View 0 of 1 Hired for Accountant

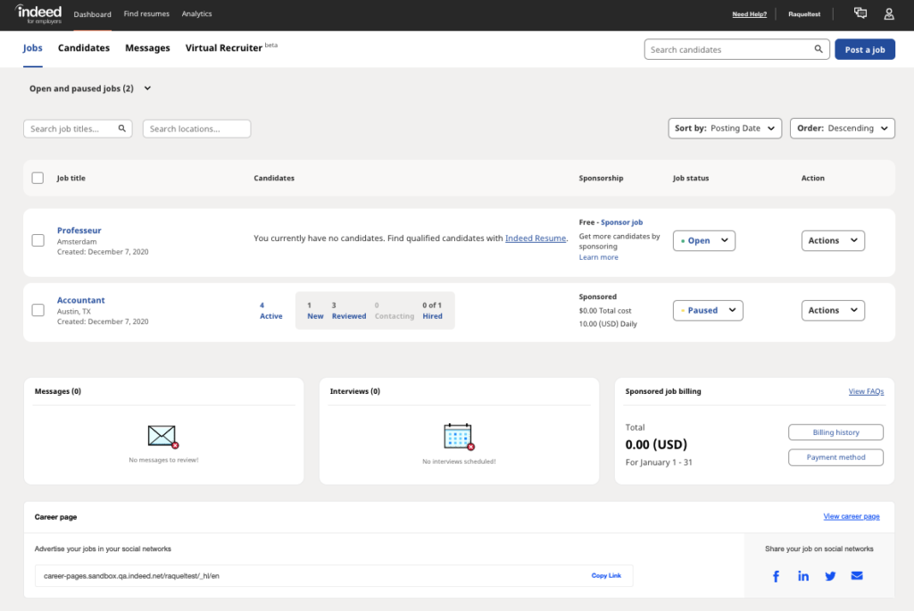(x=432, y=311)
